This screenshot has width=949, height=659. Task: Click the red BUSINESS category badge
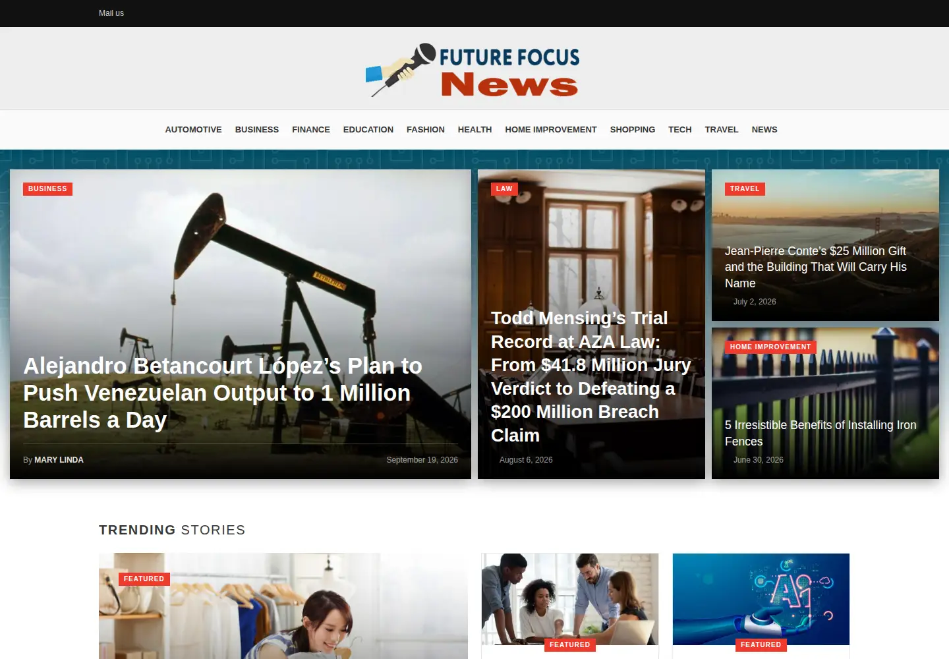(x=47, y=189)
